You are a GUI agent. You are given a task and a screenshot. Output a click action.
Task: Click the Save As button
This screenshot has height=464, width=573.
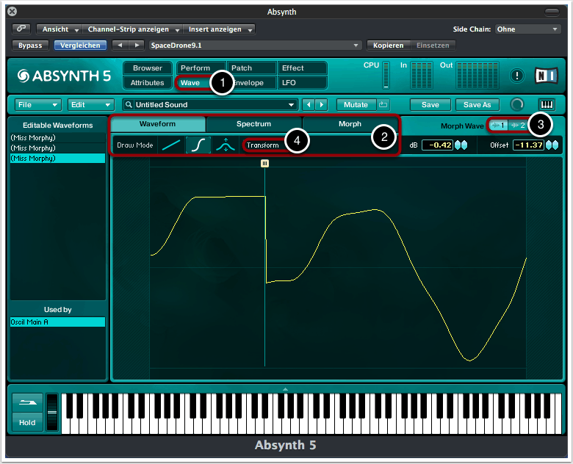pos(477,105)
